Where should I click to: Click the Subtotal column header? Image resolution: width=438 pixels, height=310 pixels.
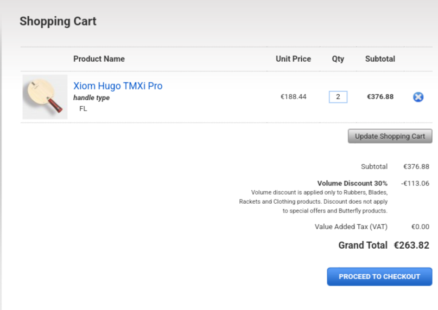tap(380, 59)
